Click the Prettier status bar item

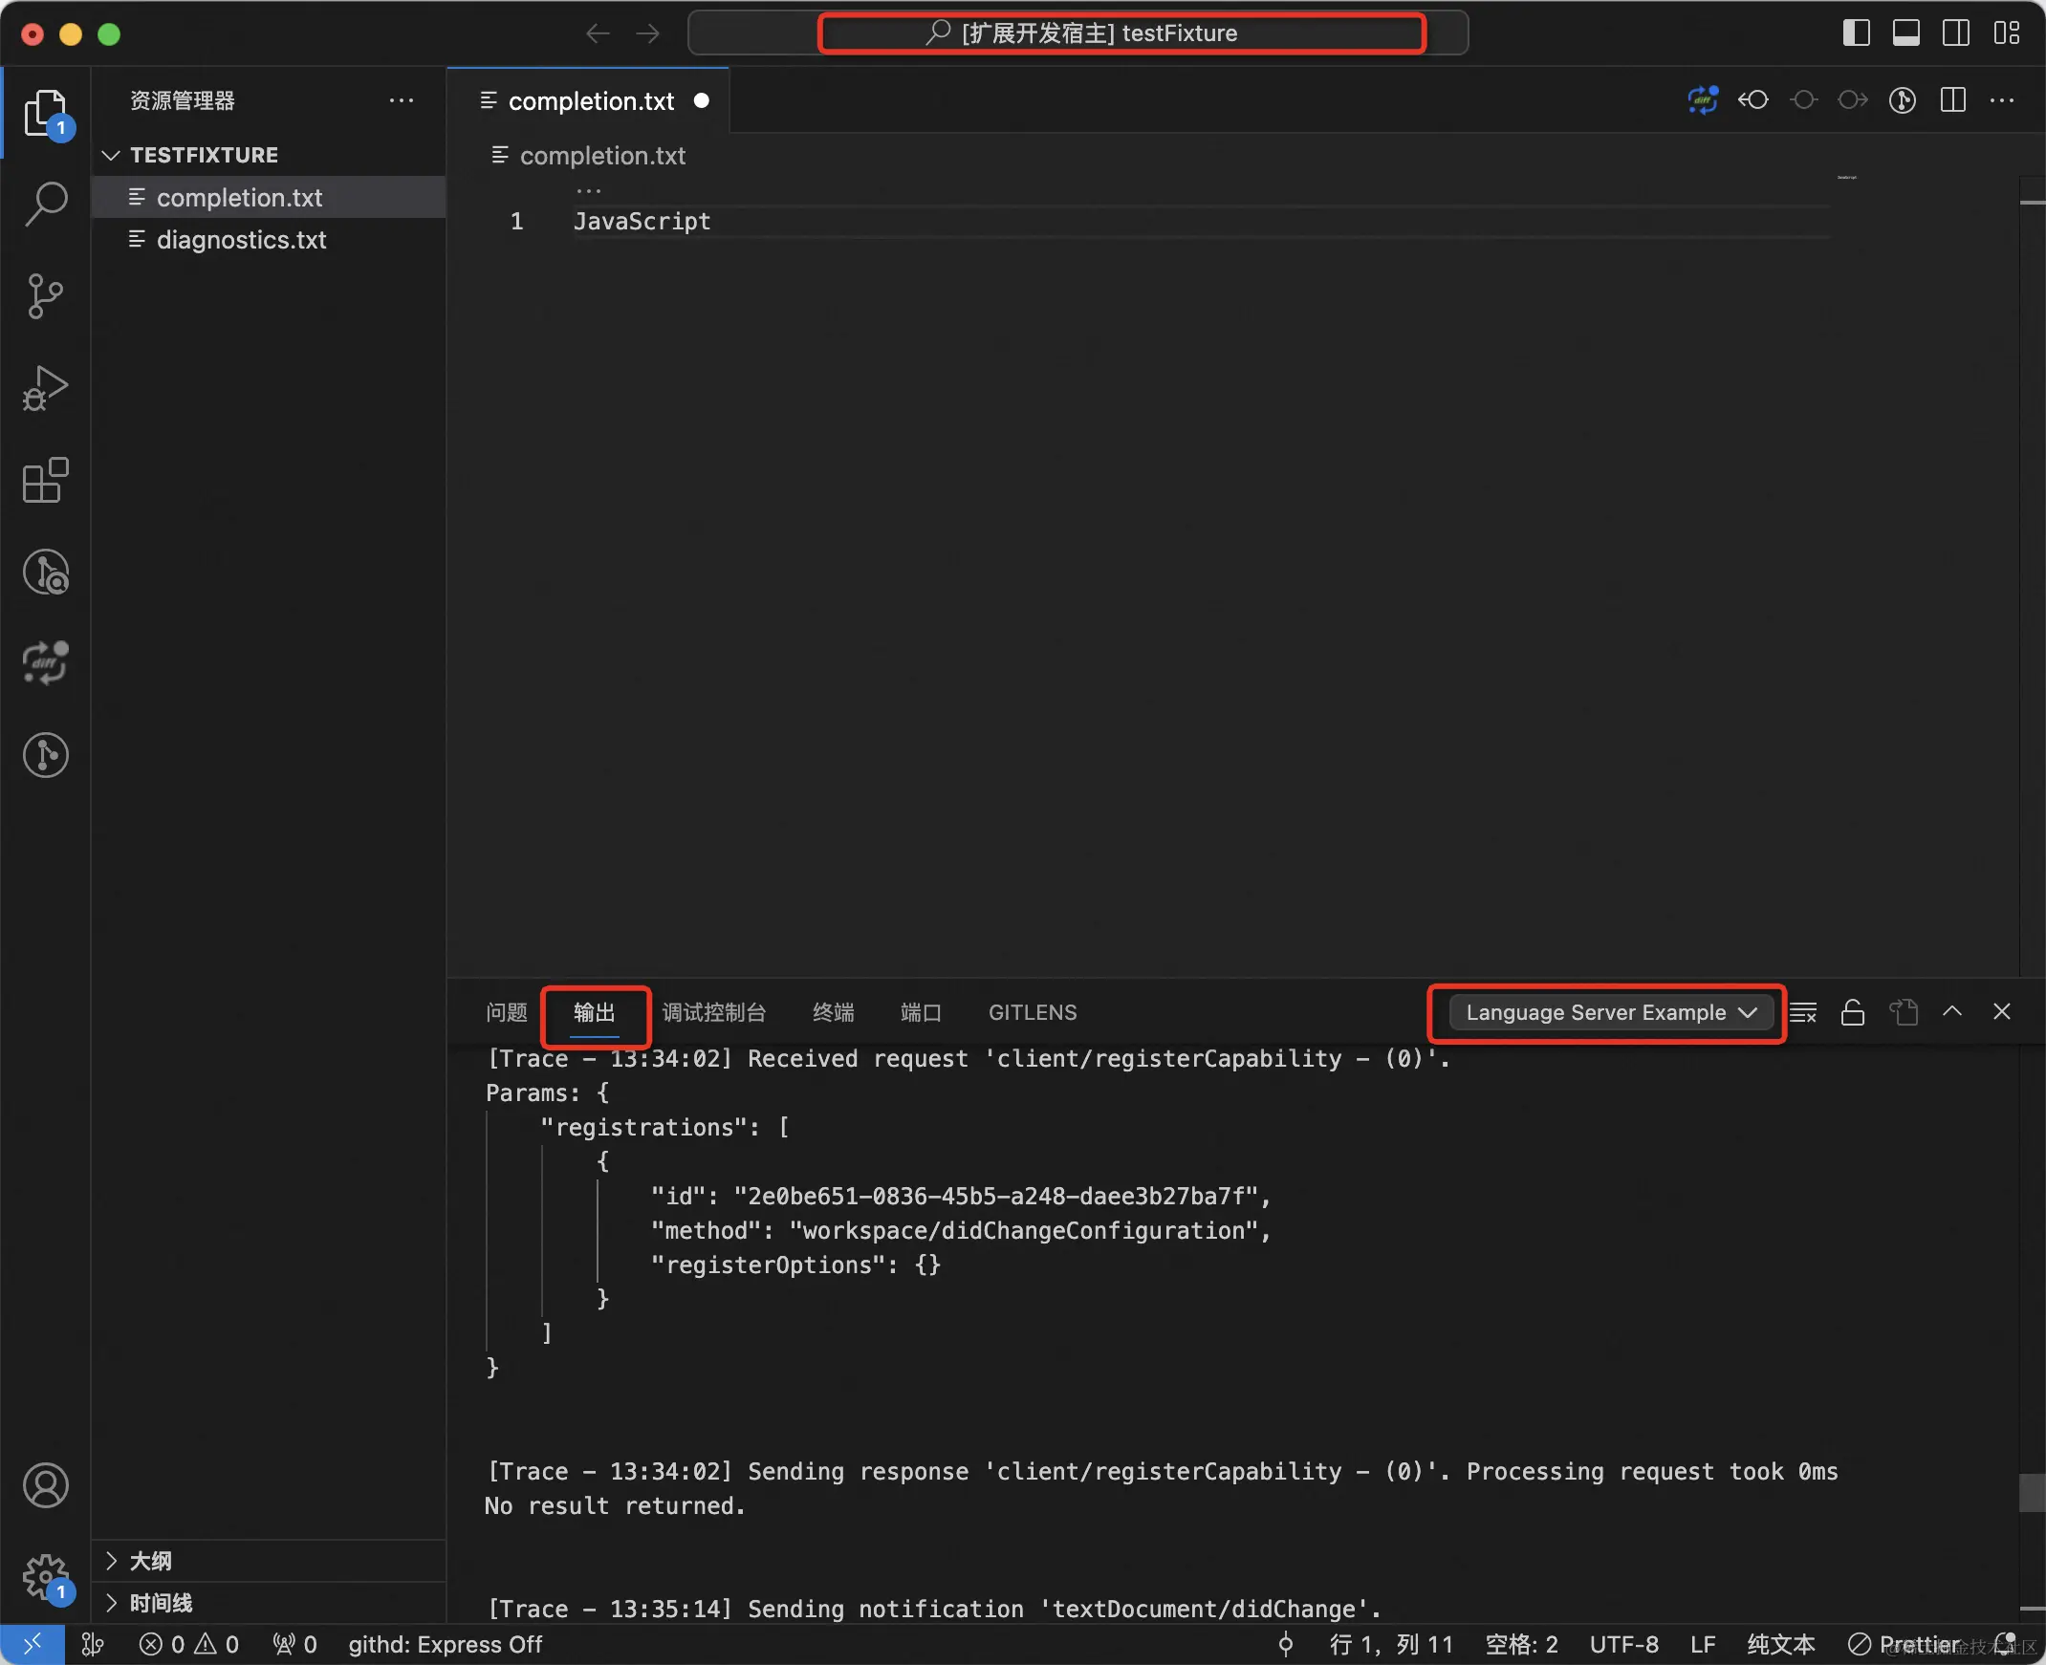pos(1904,1644)
